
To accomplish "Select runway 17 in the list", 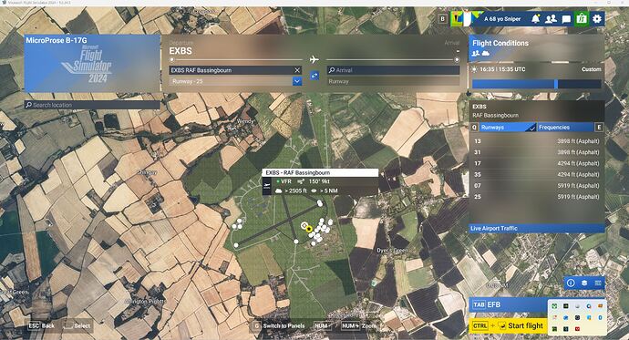I will pos(536,163).
